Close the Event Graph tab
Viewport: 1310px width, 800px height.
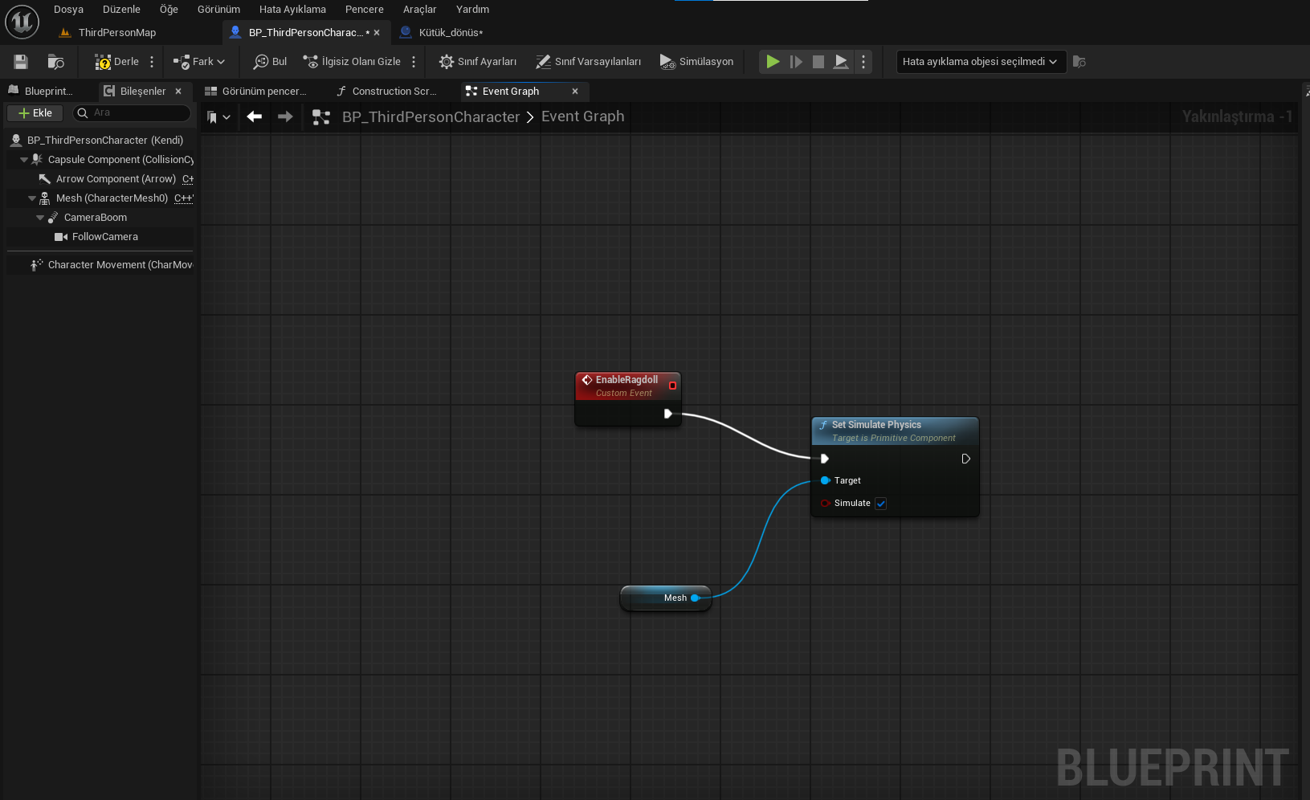click(575, 92)
